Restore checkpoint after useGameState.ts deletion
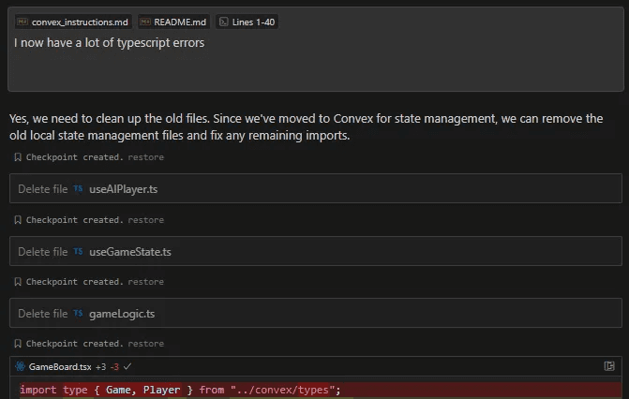The height and width of the screenshot is (399, 629). click(x=145, y=282)
